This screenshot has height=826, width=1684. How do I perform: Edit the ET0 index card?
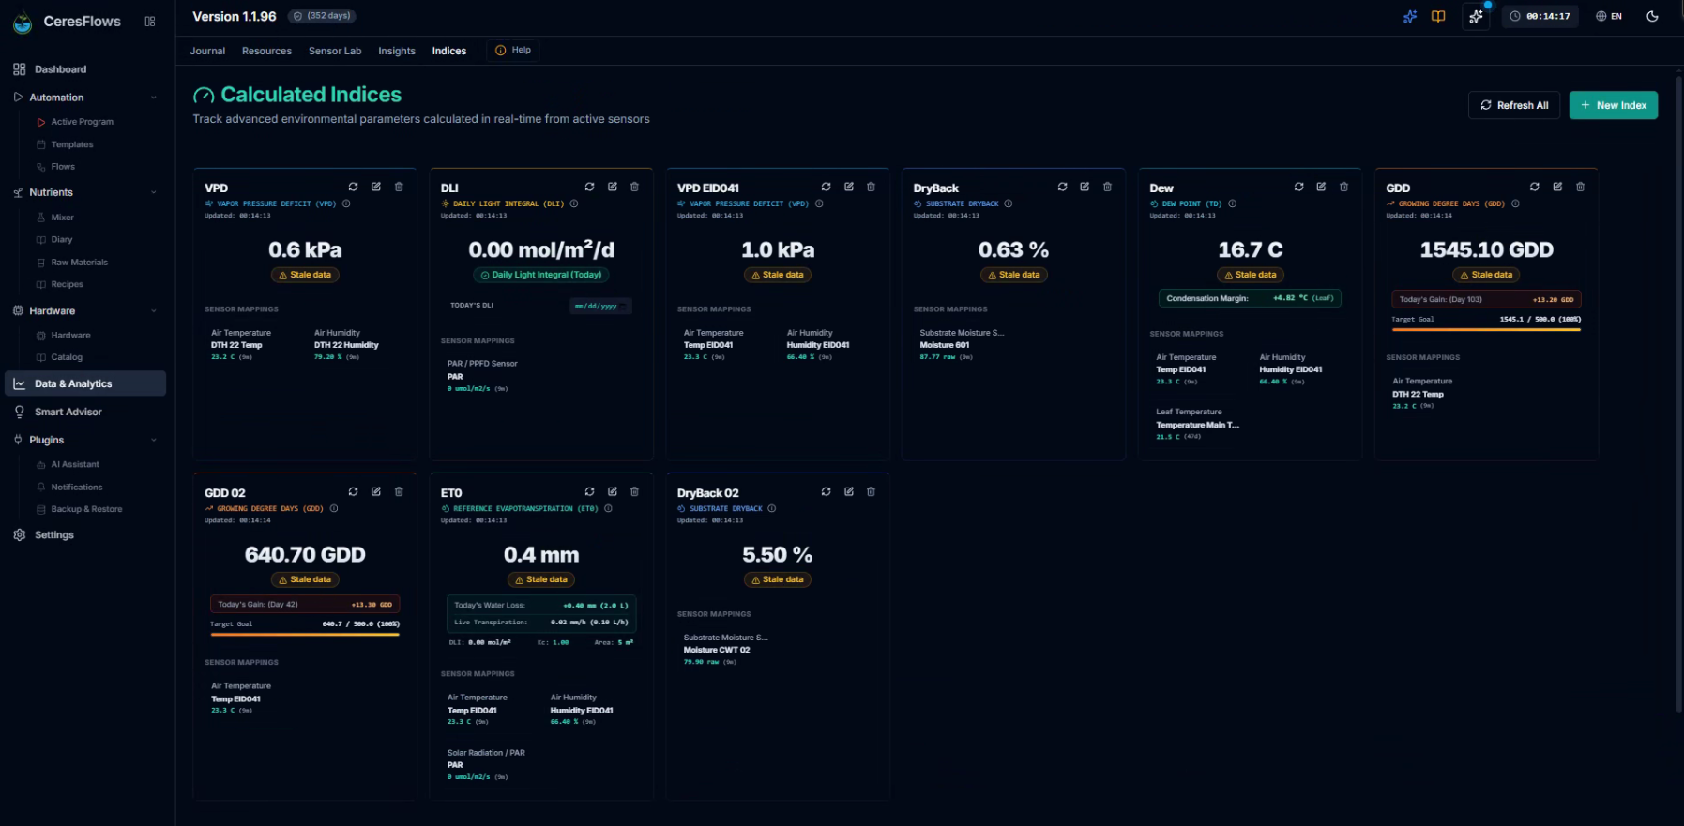[x=613, y=491]
